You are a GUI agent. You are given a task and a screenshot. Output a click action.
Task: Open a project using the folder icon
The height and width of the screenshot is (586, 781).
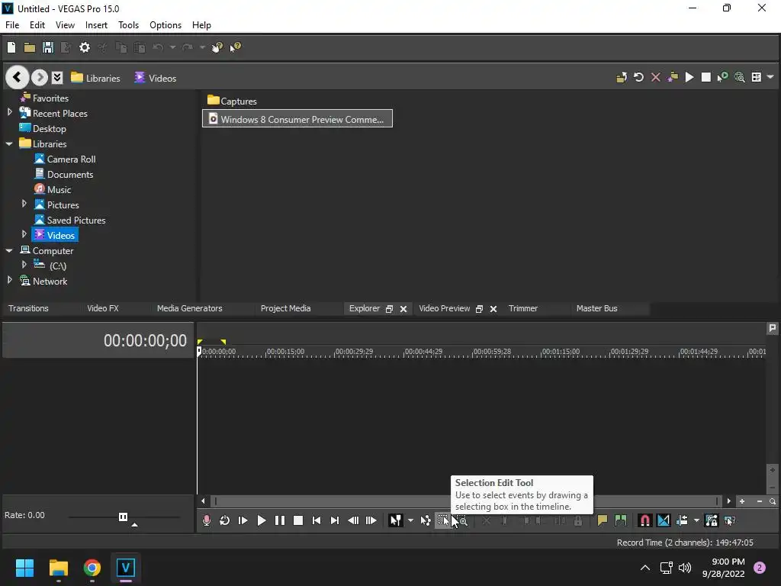30,47
